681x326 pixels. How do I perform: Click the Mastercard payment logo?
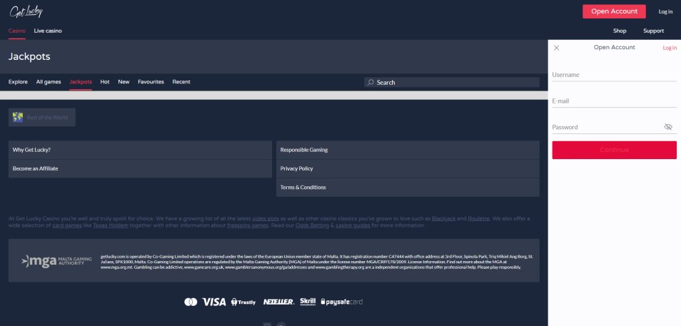[x=191, y=302]
